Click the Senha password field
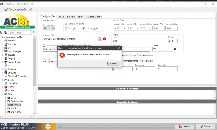 coord(163,49)
